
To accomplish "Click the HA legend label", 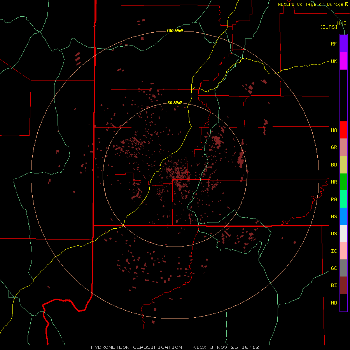I will click(334, 130).
